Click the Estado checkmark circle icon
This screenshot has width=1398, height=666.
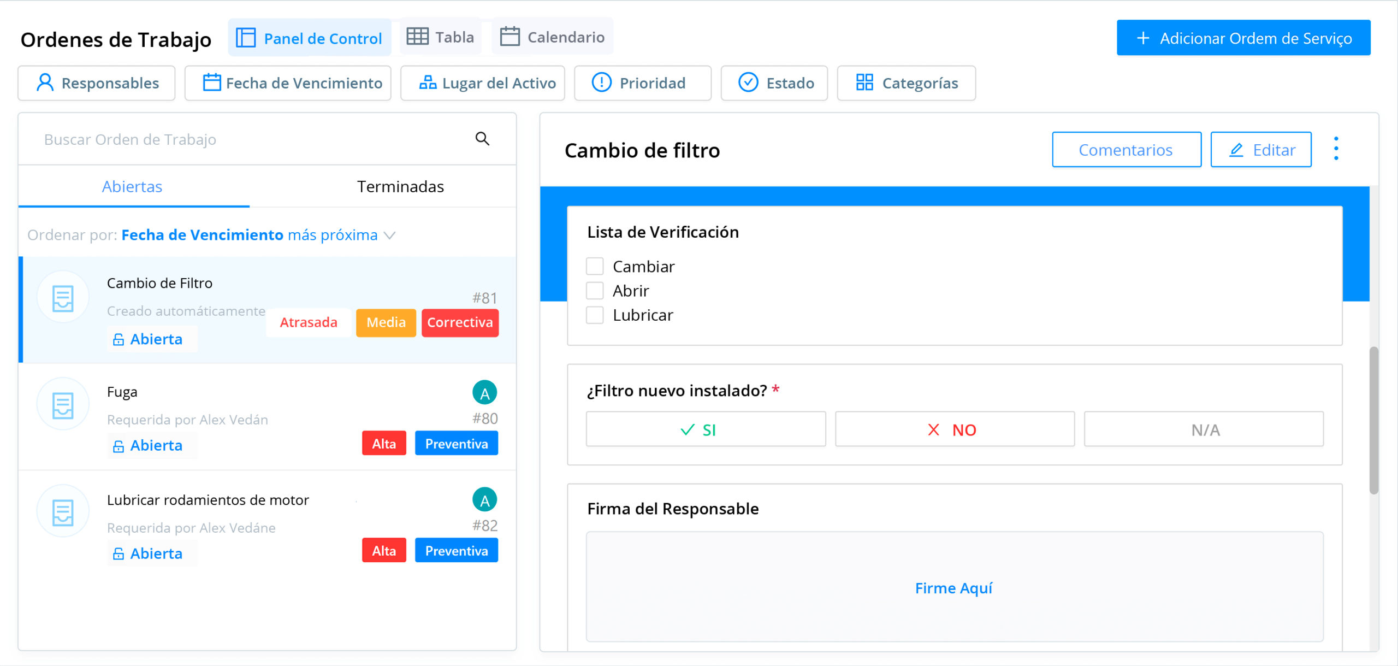748,82
